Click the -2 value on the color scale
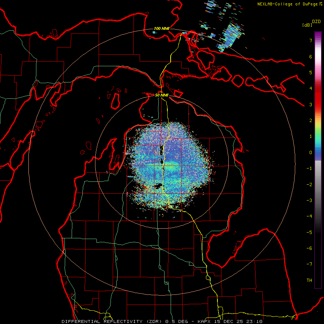The height and width of the screenshot is (324, 324). (x=309, y=185)
